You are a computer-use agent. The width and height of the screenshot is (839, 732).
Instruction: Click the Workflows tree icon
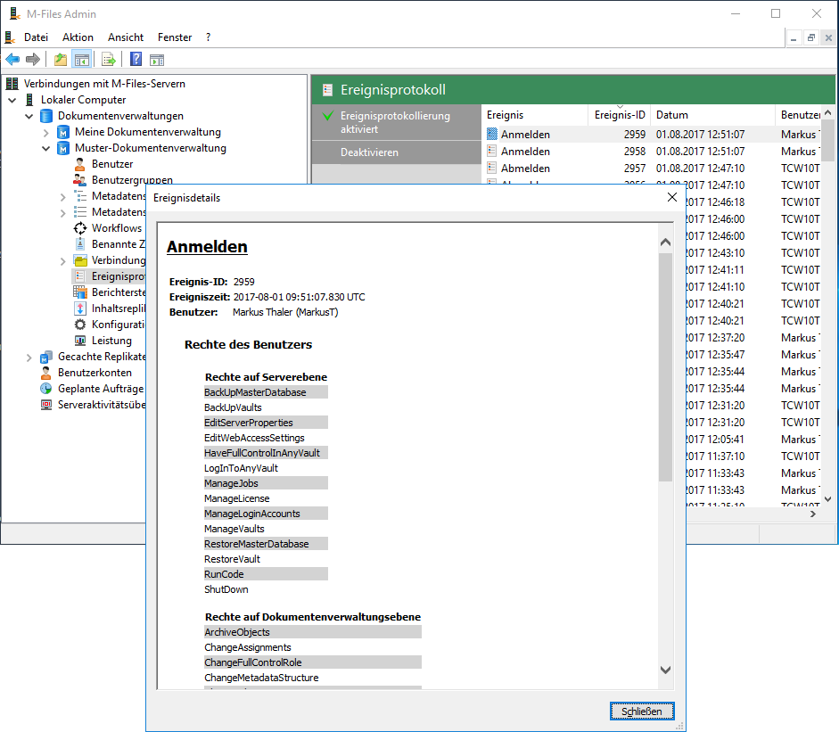pos(79,228)
